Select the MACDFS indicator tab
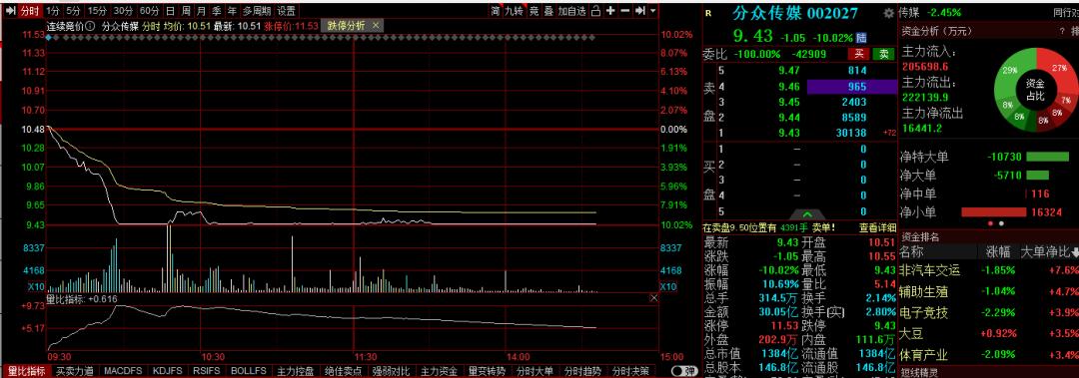The width and height of the screenshot is (1079, 378). 123,371
